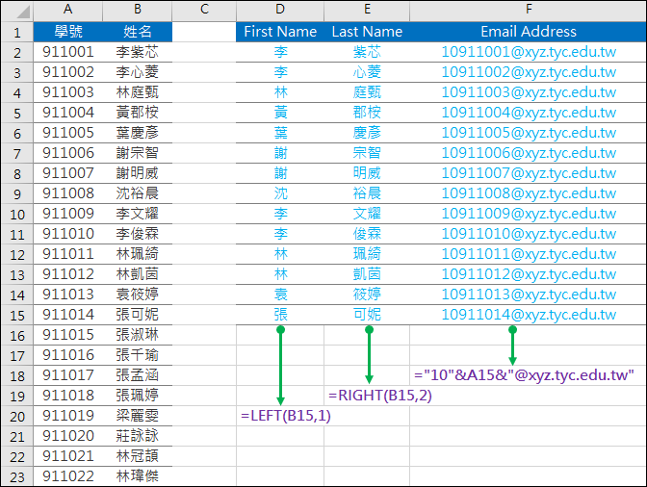Open email 10911010@xyz.tyc.edu.tw
The image size is (647, 487).
pyautogui.click(x=529, y=234)
